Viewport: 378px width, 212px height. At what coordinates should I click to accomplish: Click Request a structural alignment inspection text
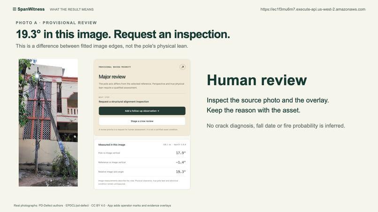coord(124,102)
